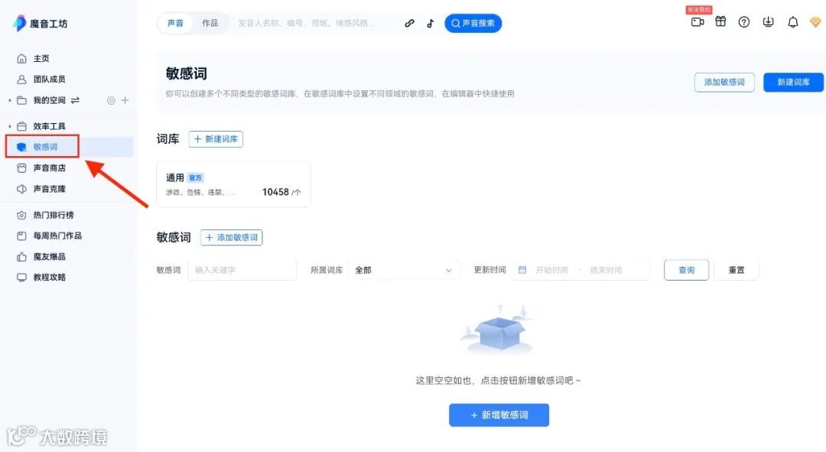Open 团队成员 page
Image resolution: width=826 pixels, height=452 pixels.
coord(41,79)
